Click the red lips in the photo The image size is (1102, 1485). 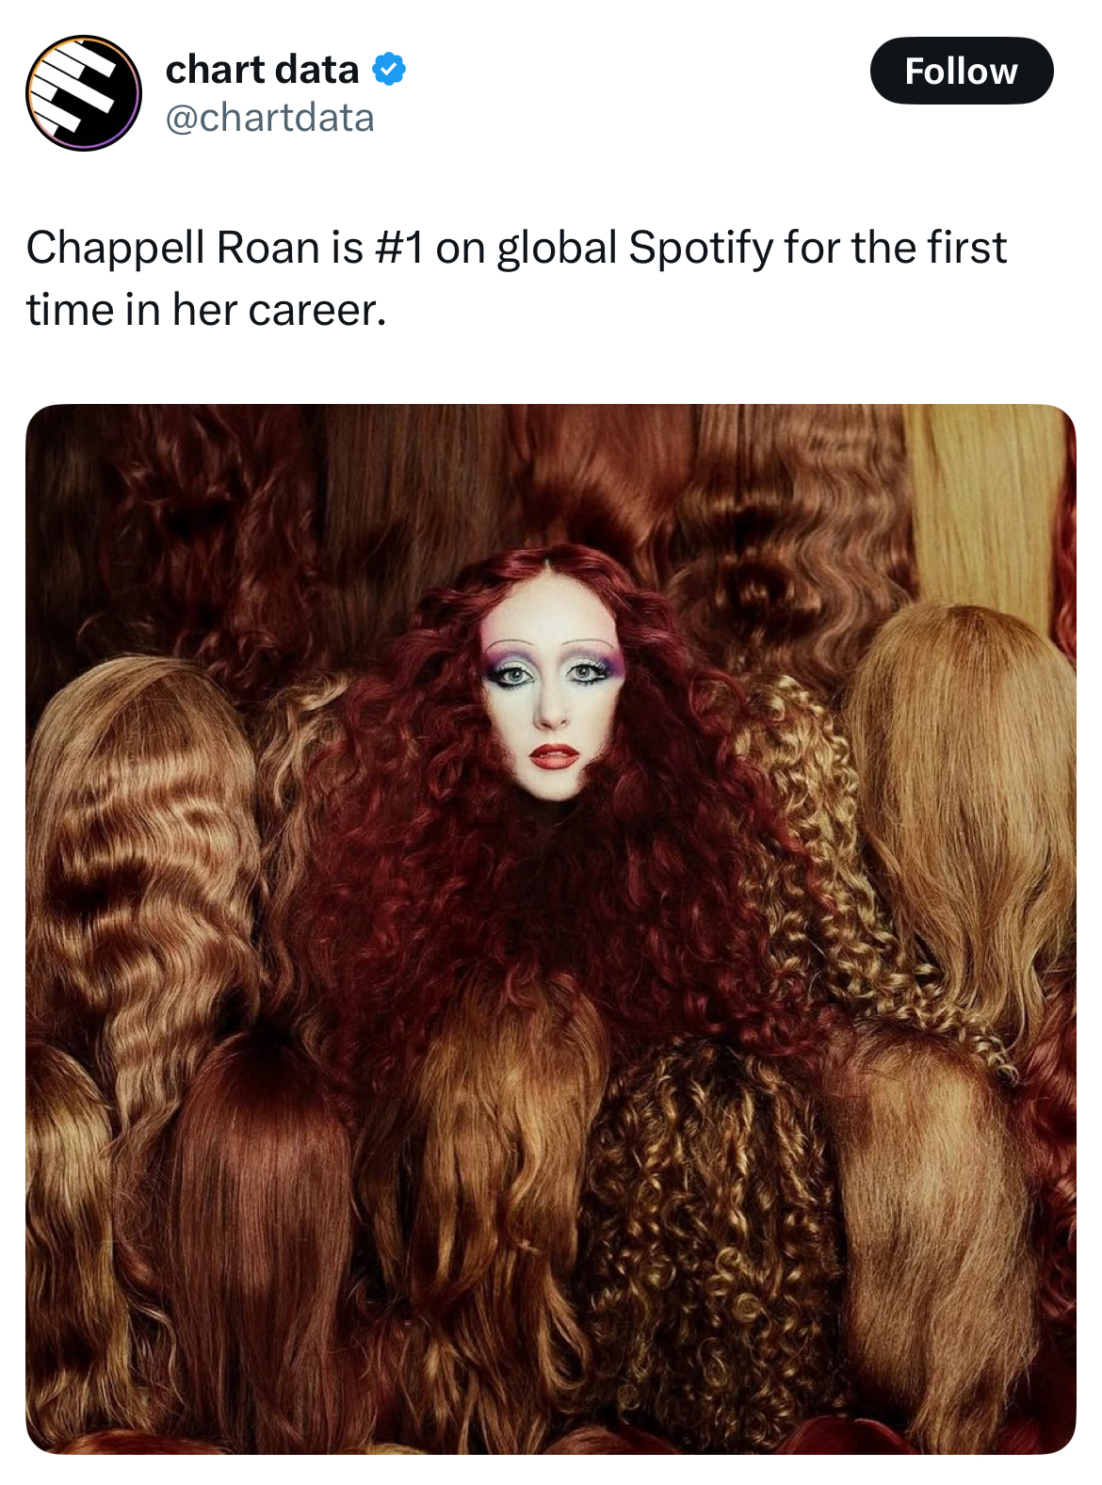(554, 755)
